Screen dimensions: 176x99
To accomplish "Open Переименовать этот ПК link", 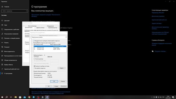I will point(160,33).
